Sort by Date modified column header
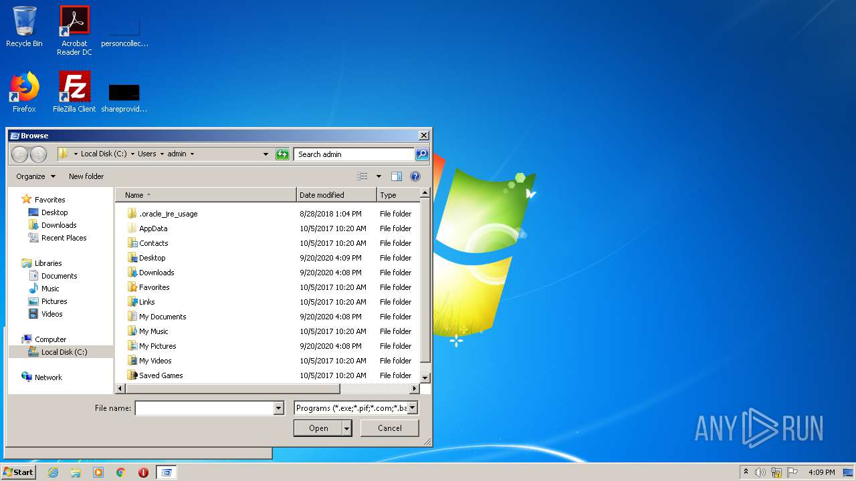The height and width of the screenshot is (481, 856). (336, 195)
